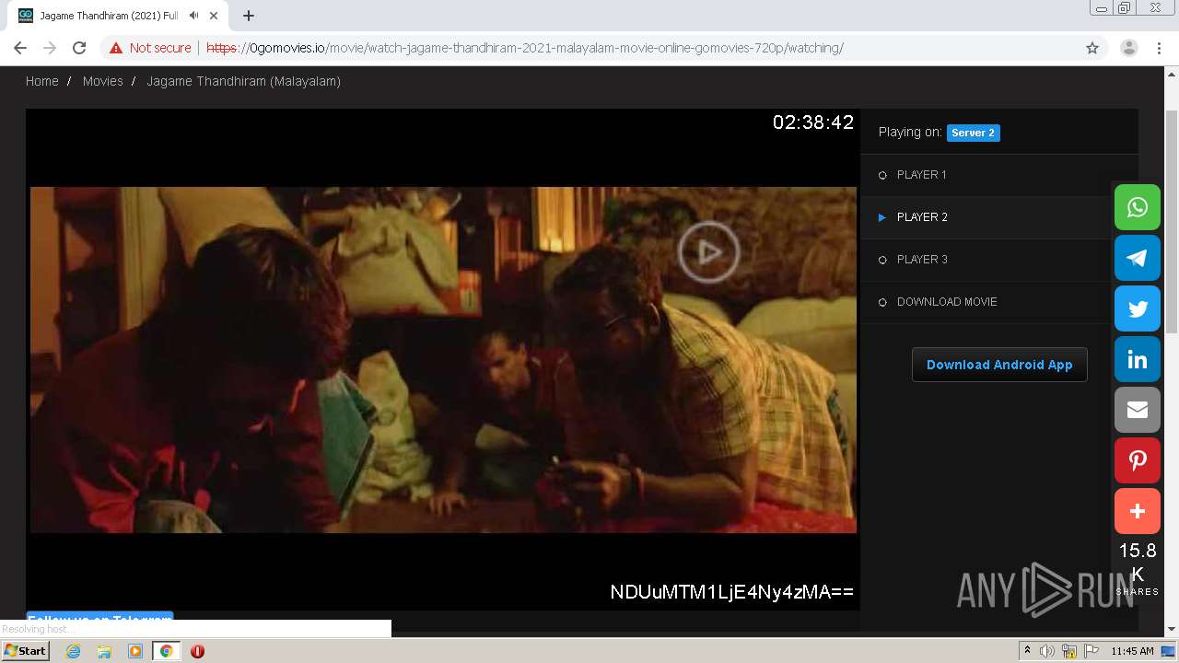Click the Server 2 badge

point(974,133)
